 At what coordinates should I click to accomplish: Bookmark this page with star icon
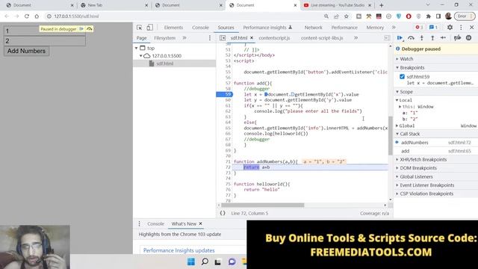347,16
